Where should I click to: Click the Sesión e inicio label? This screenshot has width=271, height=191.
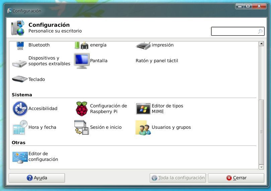106,127
